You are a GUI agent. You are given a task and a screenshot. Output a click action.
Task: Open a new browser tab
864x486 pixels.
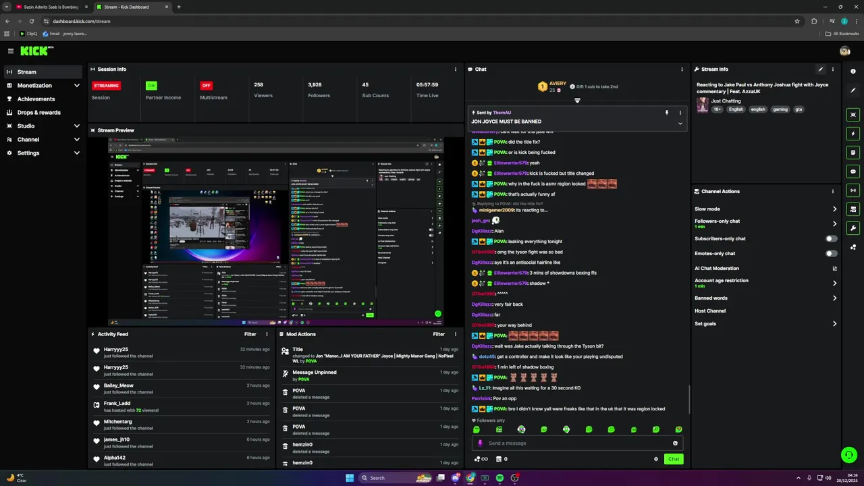pos(178,7)
